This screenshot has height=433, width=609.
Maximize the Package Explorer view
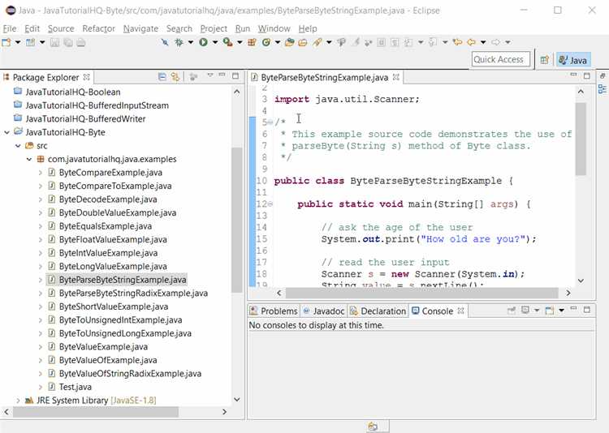235,75
